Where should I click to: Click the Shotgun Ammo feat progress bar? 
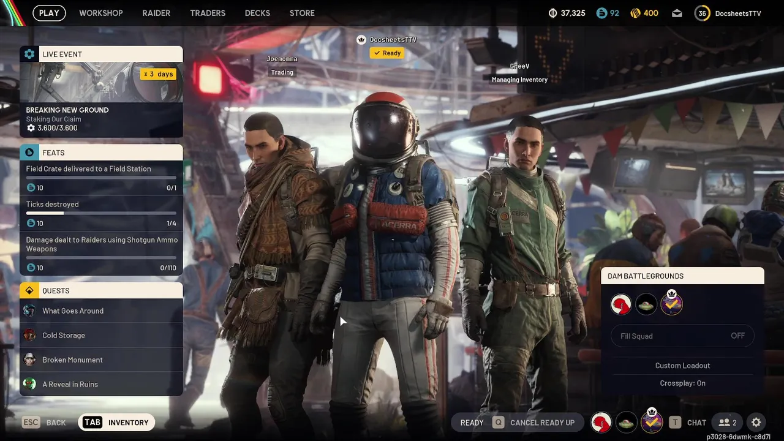pos(101,258)
